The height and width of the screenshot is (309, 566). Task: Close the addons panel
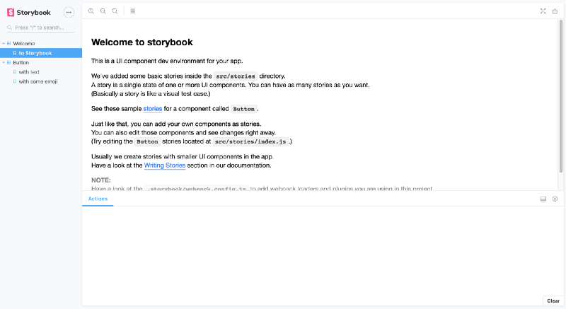[555, 199]
